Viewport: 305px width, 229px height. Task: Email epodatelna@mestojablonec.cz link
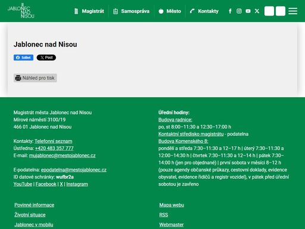pyautogui.click(x=74, y=170)
